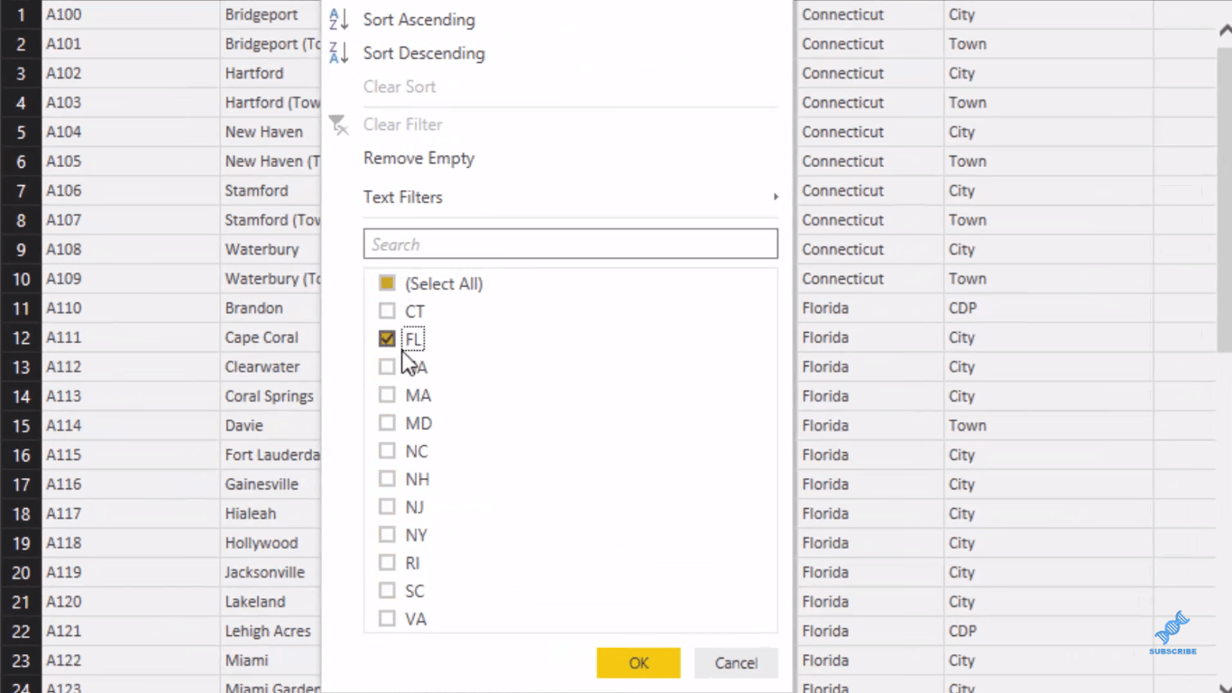1232x693 pixels.
Task: Click the Clear Filter funnel icon
Action: coord(338,125)
